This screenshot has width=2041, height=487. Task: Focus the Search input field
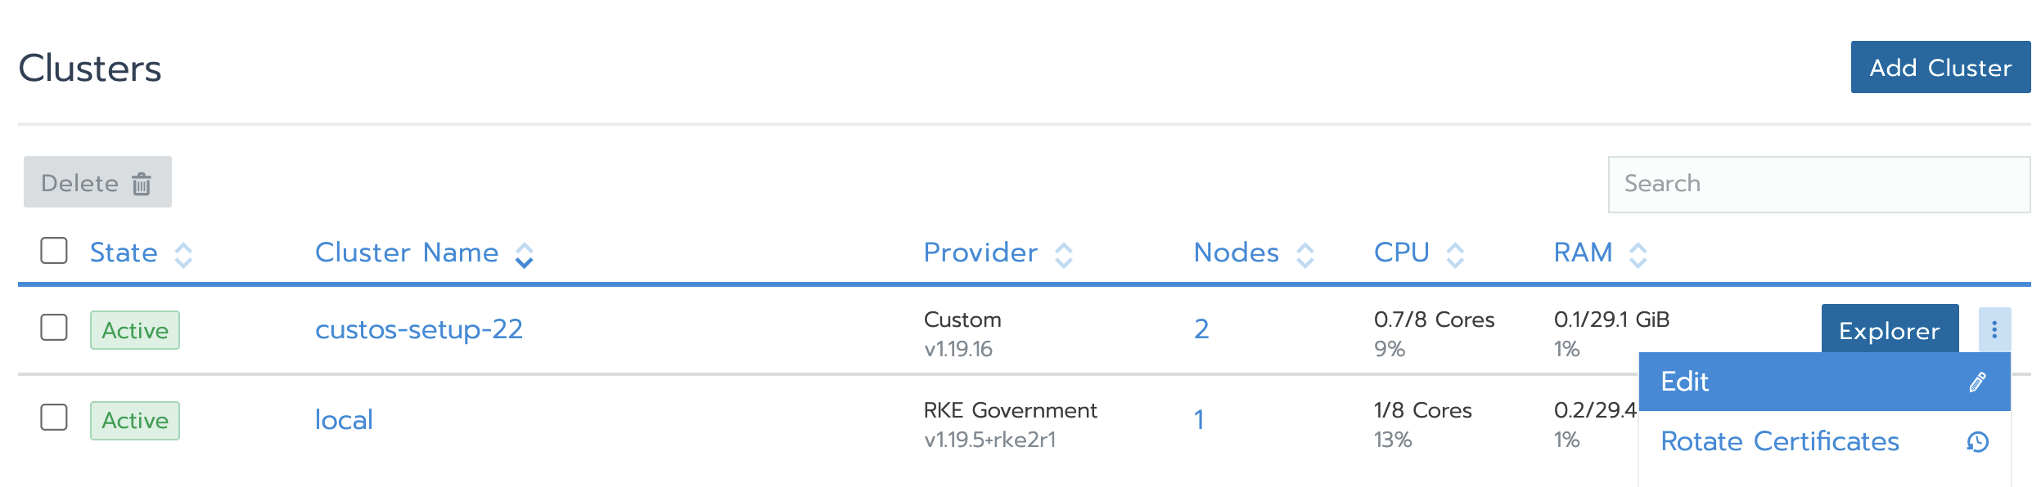click(1818, 184)
